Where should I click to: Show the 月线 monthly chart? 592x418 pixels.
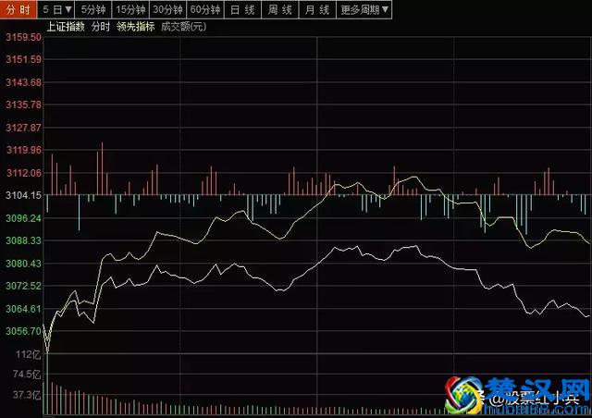(317, 9)
